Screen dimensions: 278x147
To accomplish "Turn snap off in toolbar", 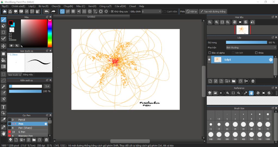I will click(x=62, y=11).
